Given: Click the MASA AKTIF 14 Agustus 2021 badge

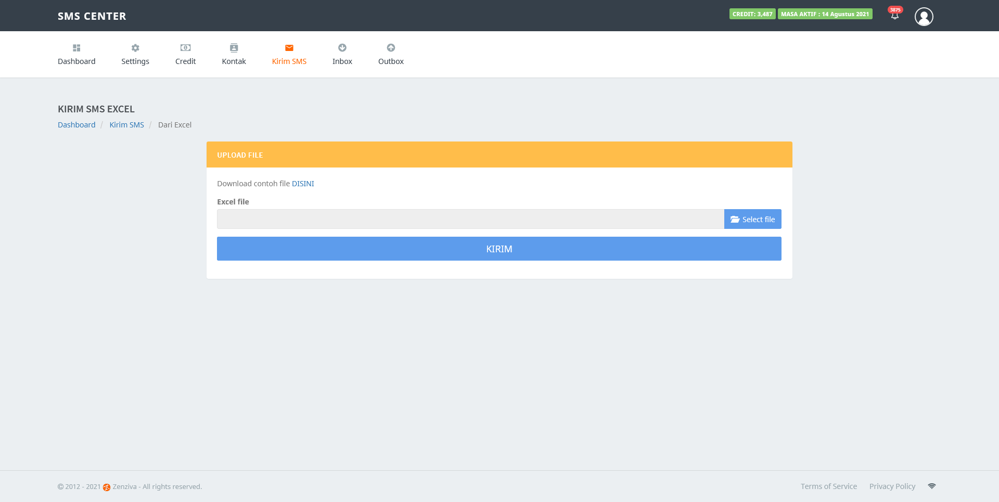Looking at the screenshot, I should click(825, 14).
